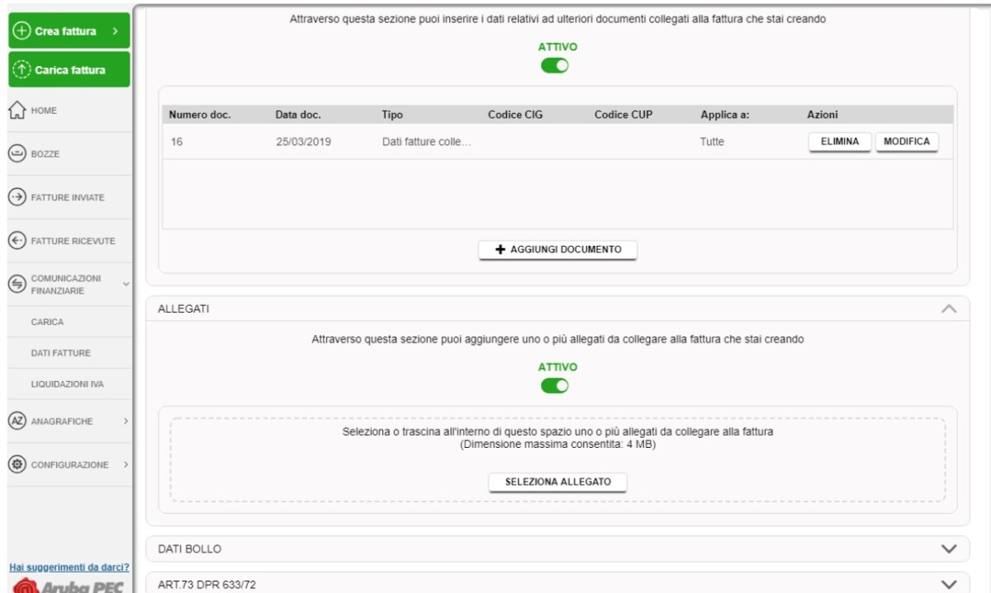Screen dimensions: 991x593
Task: Click the Carica fattura upload icon
Action: pos(21,70)
